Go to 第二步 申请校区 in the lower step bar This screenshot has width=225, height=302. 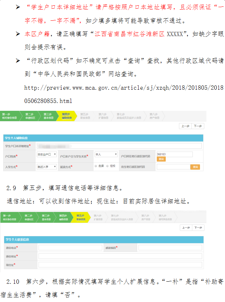(x=29, y=217)
